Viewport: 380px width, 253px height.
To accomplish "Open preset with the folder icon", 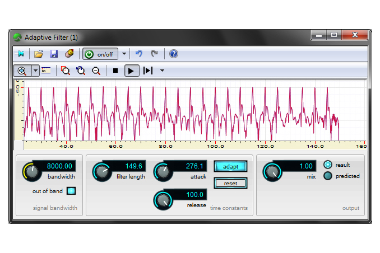I will (x=39, y=54).
